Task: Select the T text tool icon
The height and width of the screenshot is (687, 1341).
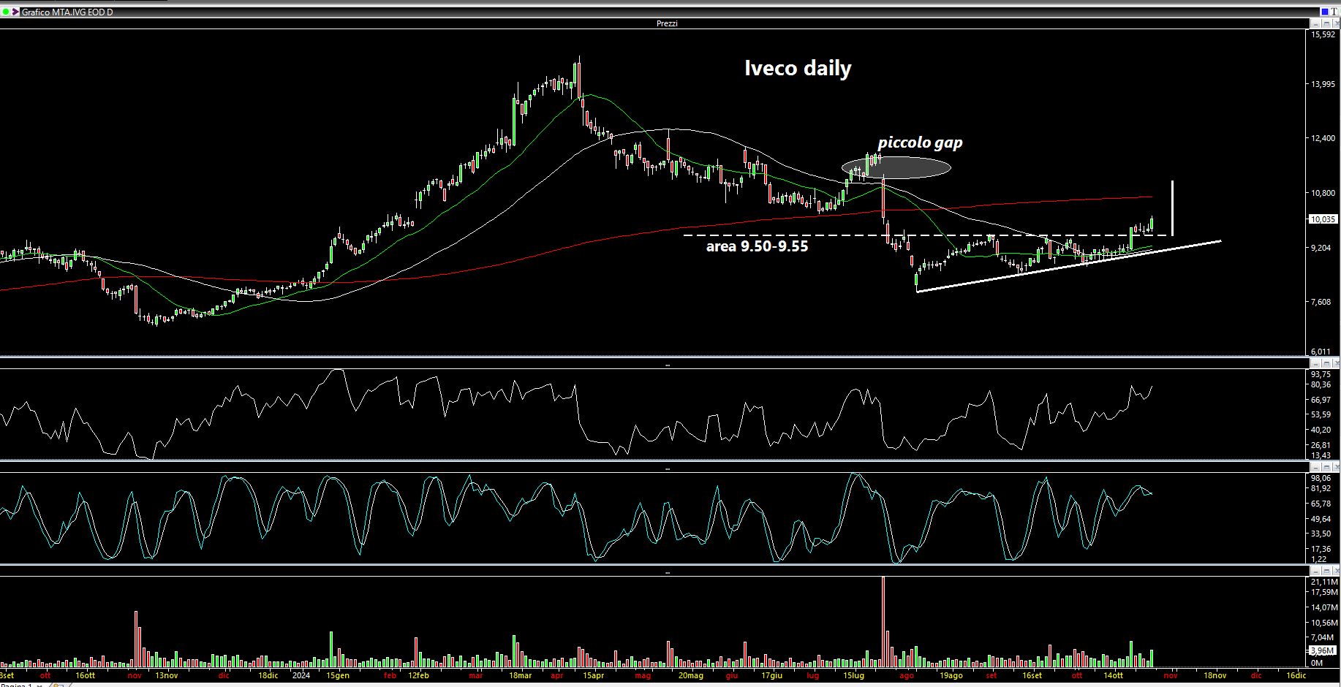Action: coord(1335,12)
